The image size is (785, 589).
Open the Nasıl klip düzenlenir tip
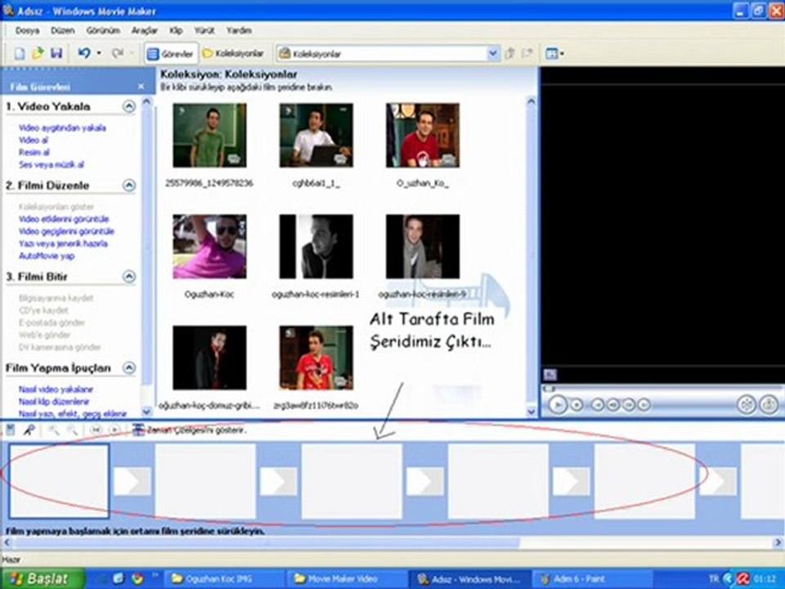(54, 402)
